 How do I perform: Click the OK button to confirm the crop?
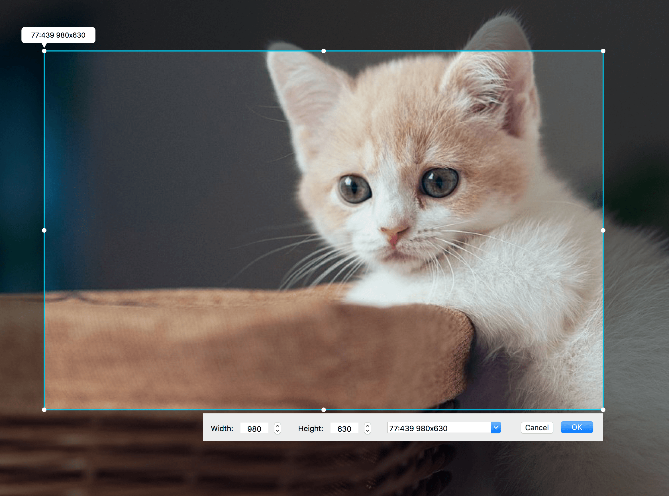pos(576,427)
